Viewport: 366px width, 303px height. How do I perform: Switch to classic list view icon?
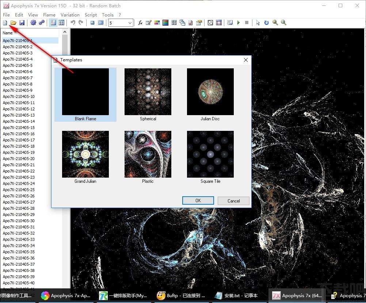[53, 23]
